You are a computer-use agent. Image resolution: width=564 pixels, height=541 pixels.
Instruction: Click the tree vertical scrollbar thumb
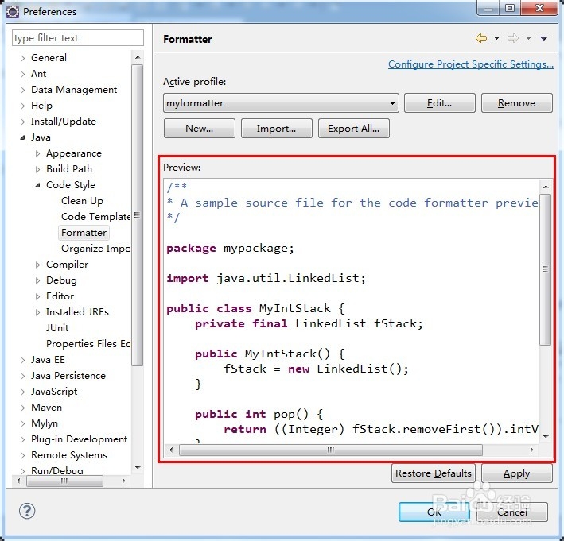(x=138, y=215)
